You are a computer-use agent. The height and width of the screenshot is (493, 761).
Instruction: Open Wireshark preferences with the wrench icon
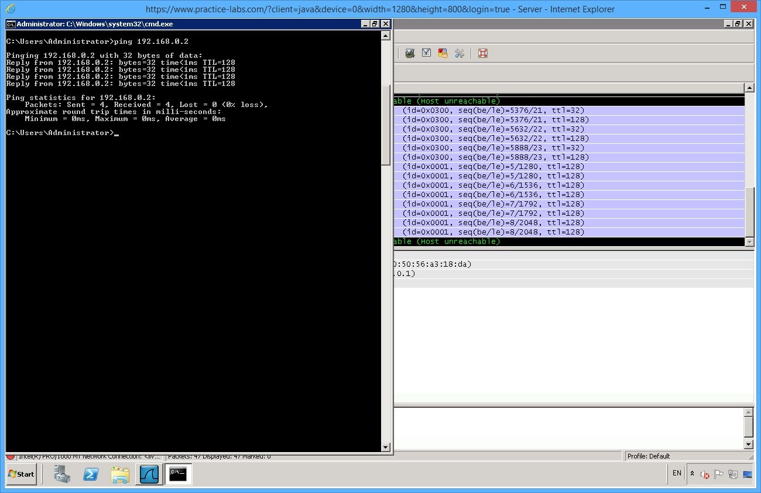click(460, 53)
